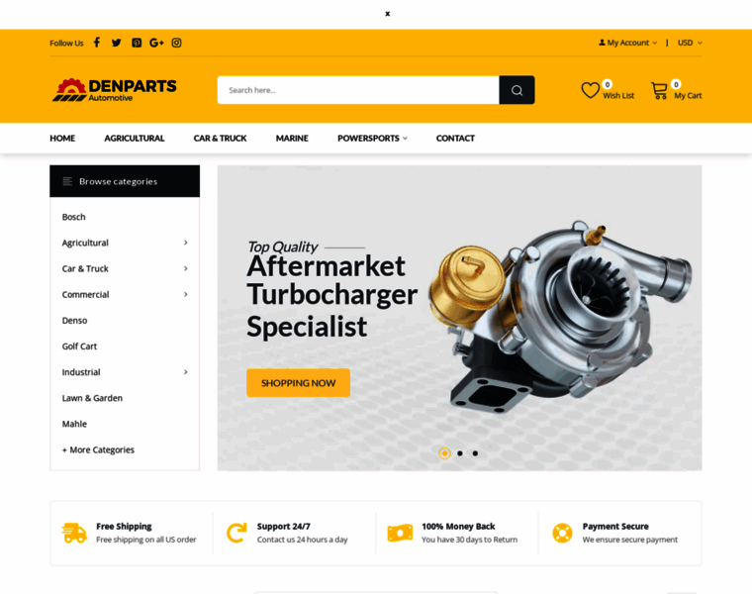Open the CAR & TRUCK menu item

click(220, 139)
